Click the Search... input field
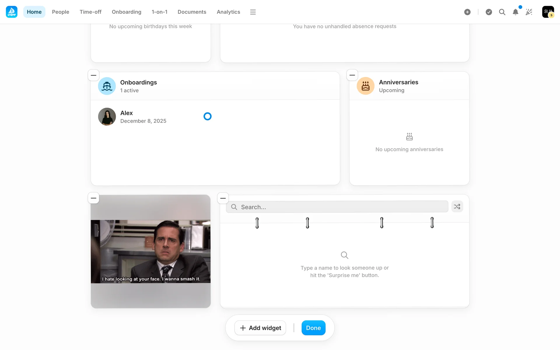This screenshot has width=560, height=350. [337, 207]
